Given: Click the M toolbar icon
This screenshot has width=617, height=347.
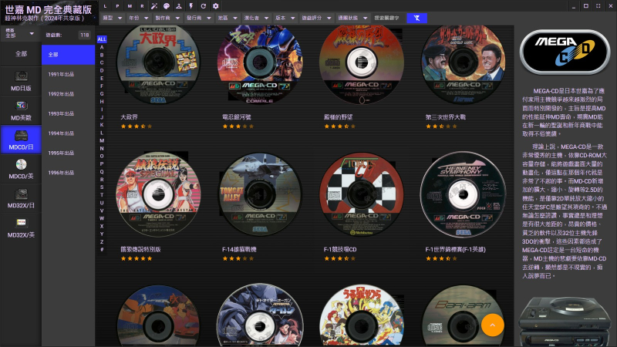Looking at the screenshot, I should 130,6.
